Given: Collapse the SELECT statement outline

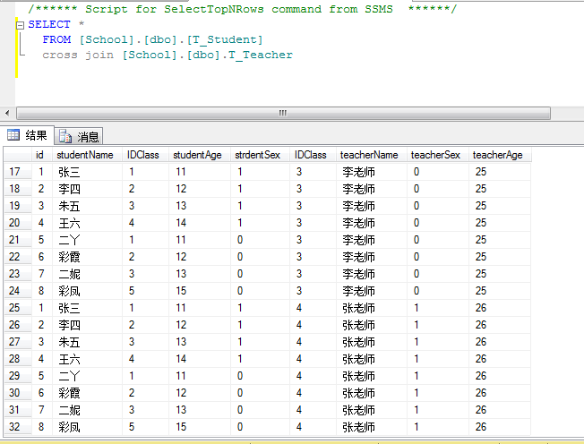Looking at the screenshot, I should [x=20, y=25].
